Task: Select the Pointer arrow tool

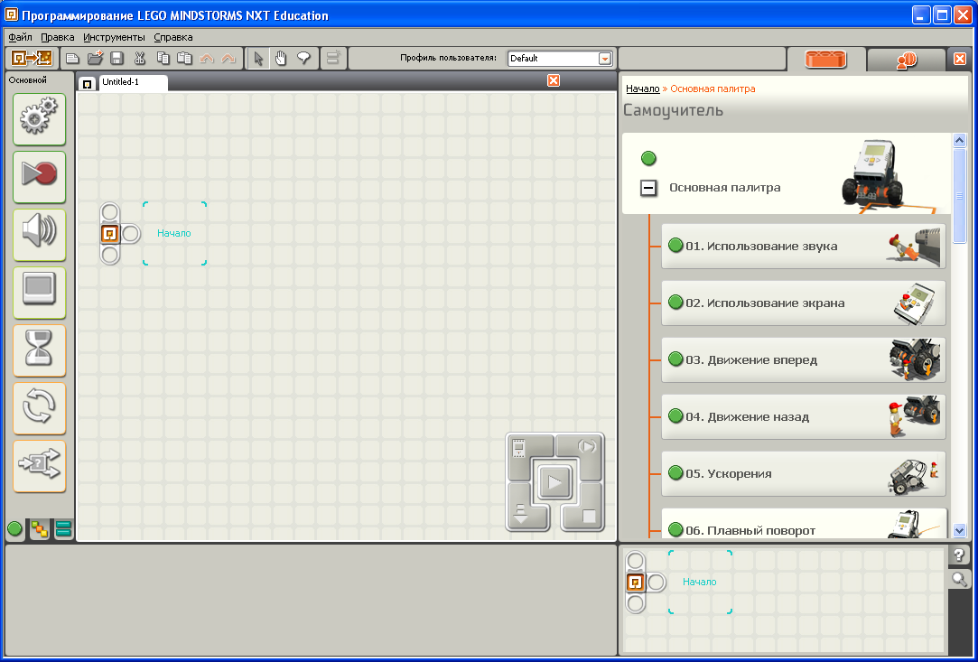Action: tap(259, 59)
